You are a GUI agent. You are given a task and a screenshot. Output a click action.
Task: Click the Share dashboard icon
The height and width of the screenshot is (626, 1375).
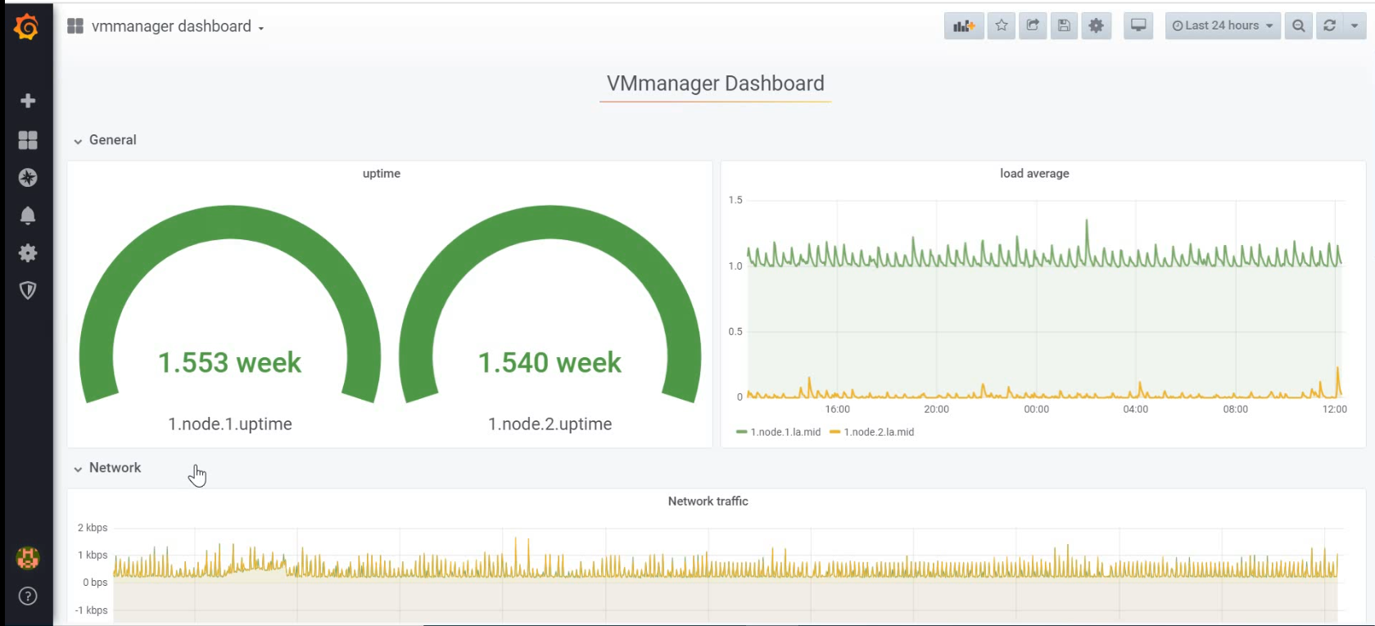1033,26
